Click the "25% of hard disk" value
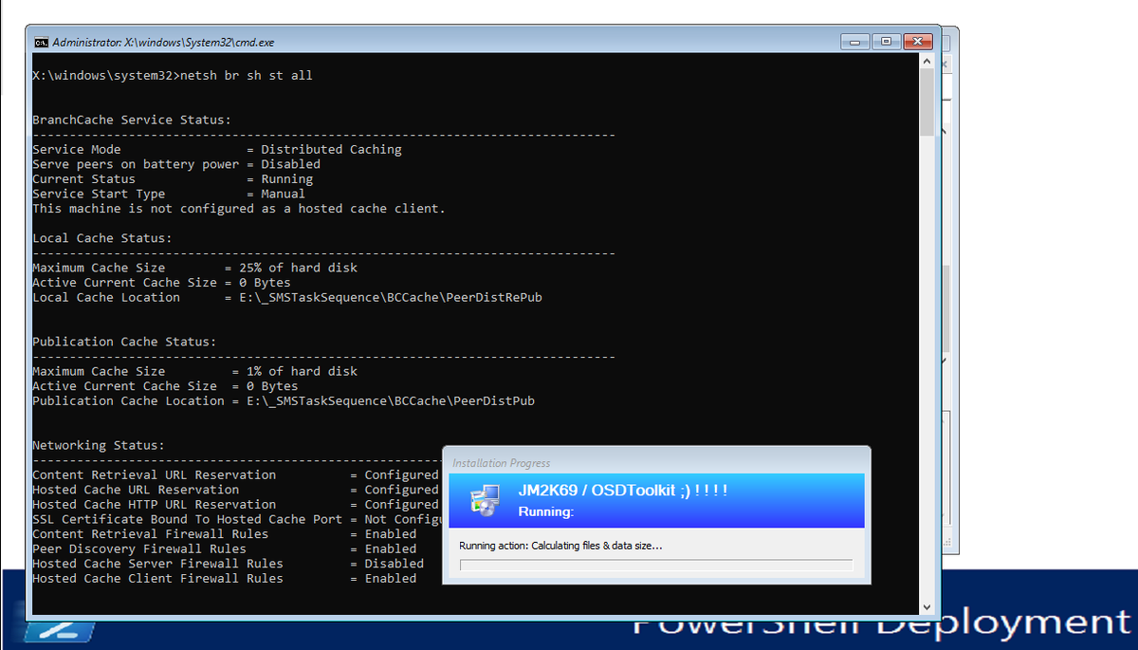 coord(299,268)
